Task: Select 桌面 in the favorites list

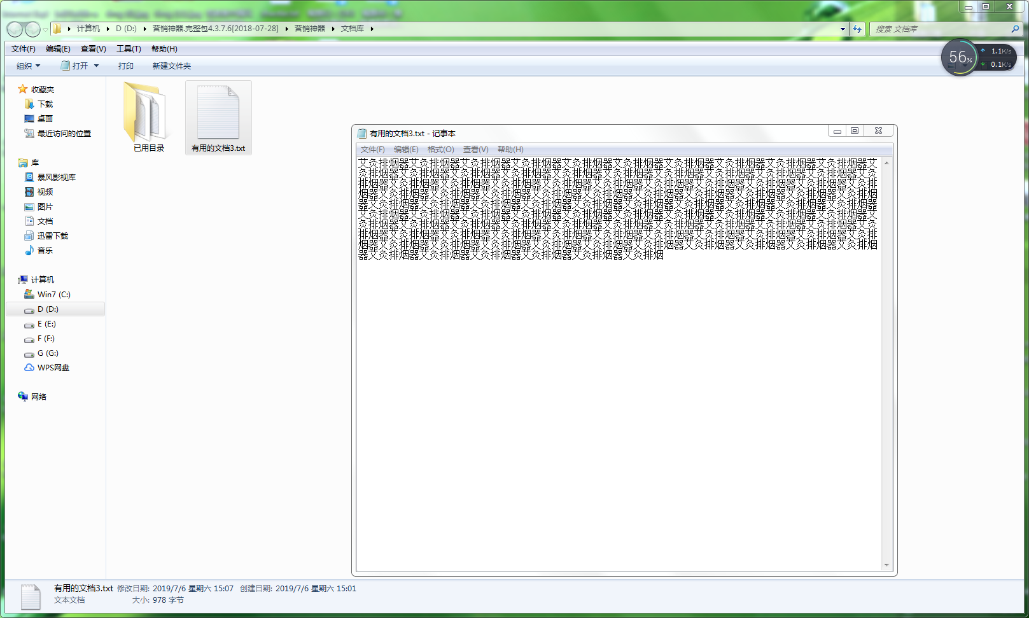Action: coord(45,119)
